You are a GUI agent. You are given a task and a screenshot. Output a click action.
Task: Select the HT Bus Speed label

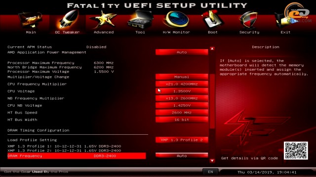pyautogui.click(x=22, y=113)
